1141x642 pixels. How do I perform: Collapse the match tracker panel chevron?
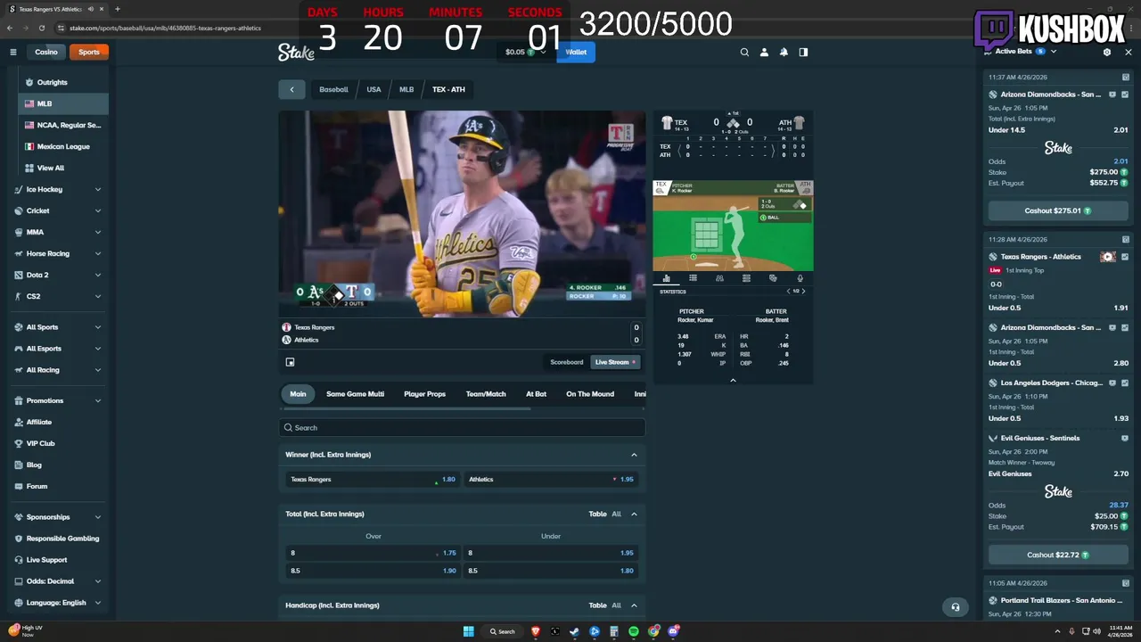(733, 380)
